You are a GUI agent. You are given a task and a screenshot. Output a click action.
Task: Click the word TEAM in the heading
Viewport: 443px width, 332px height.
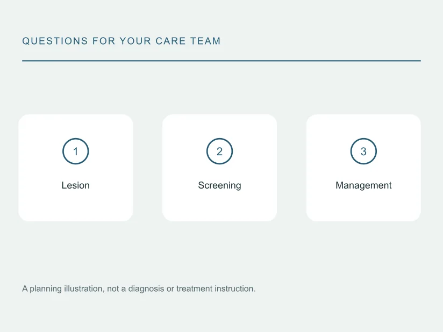tap(205, 41)
